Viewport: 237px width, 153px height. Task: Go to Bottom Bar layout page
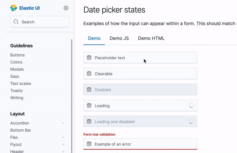tap(21, 130)
